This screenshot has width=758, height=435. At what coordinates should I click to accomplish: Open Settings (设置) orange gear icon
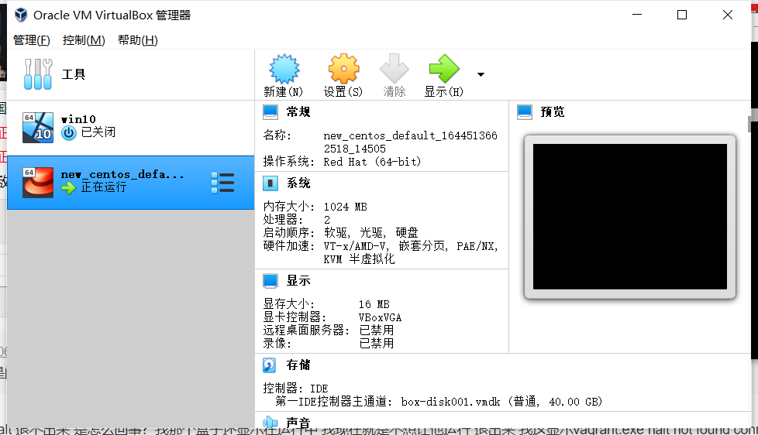(343, 69)
